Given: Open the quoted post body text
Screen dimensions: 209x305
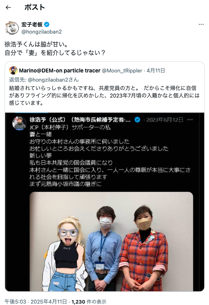Looking at the screenshot, I should 105,95.
